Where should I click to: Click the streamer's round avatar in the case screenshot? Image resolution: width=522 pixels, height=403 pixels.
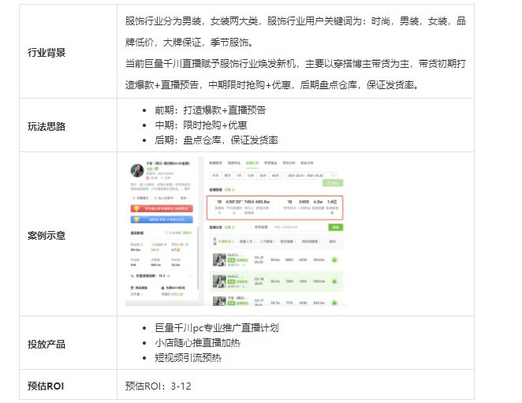(137, 170)
